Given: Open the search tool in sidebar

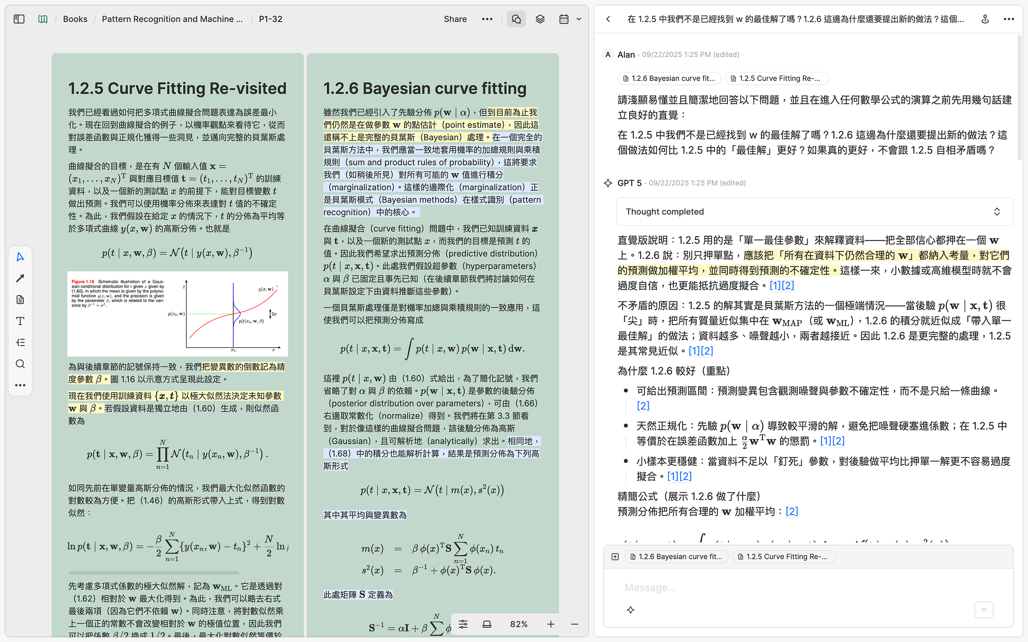Looking at the screenshot, I should click(20, 364).
